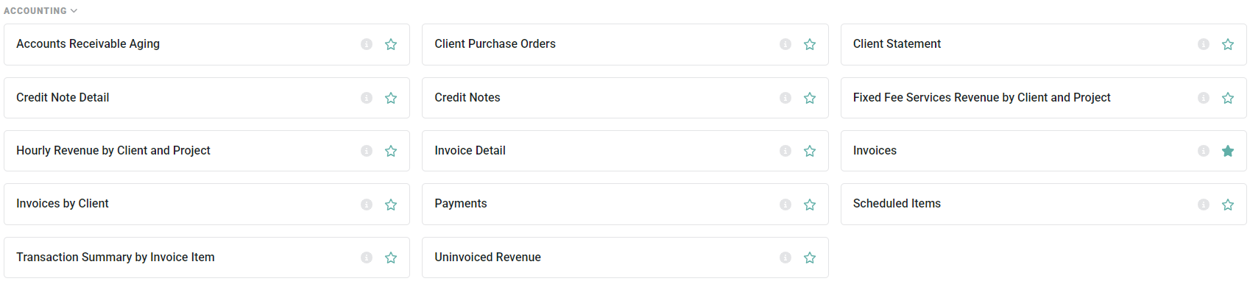Unfavorite the Invoices report star
The height and width of the screenshot is (284, 1250).
pos(1228,151)
